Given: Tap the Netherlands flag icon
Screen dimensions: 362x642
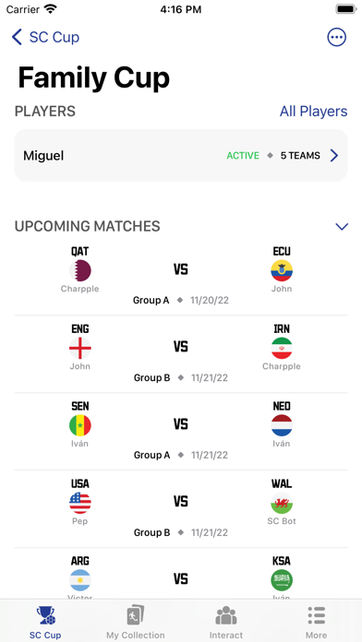Looking at the screenshot, I should click(x=282, y=425).
